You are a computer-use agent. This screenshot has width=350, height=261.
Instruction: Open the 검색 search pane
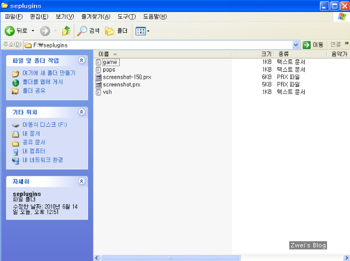[x=88, y=31]
